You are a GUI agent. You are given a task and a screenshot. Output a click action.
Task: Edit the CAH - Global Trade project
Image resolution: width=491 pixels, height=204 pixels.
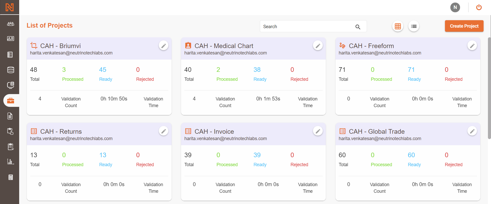(472, 131)
